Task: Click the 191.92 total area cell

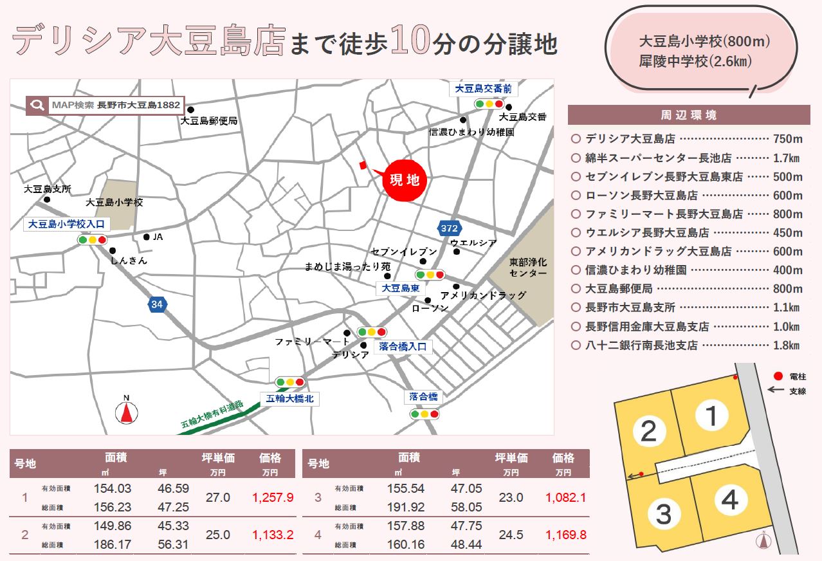Action: (406, 508)
